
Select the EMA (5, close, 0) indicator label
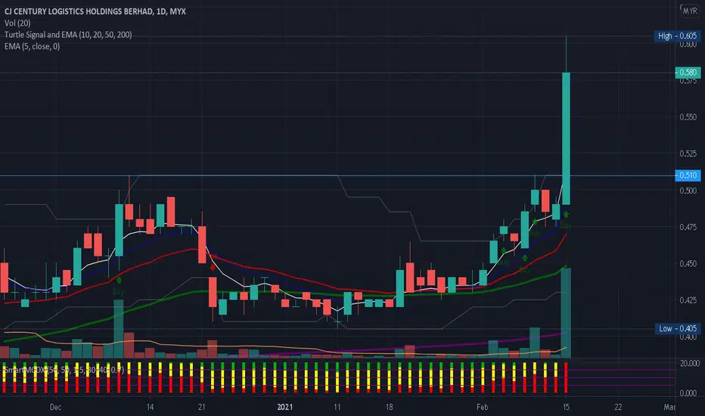pos(32,46)
